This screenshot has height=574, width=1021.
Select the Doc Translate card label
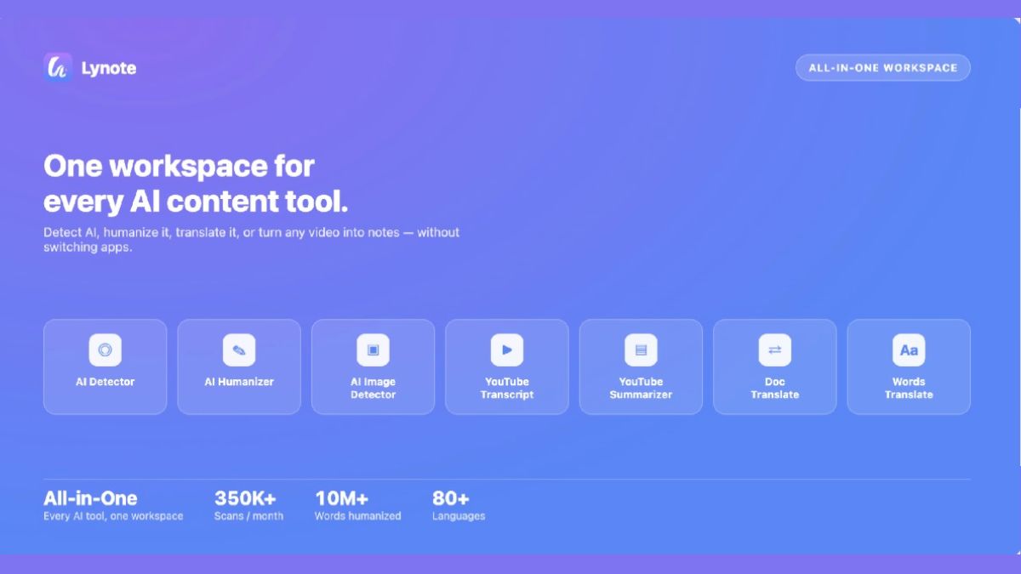(x=775, y=388)
